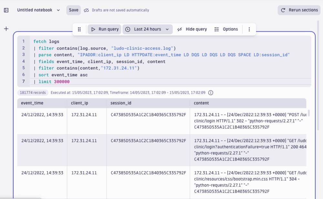
Task: Toggle Hide query for this section
Action: click(x=192, y=29)
